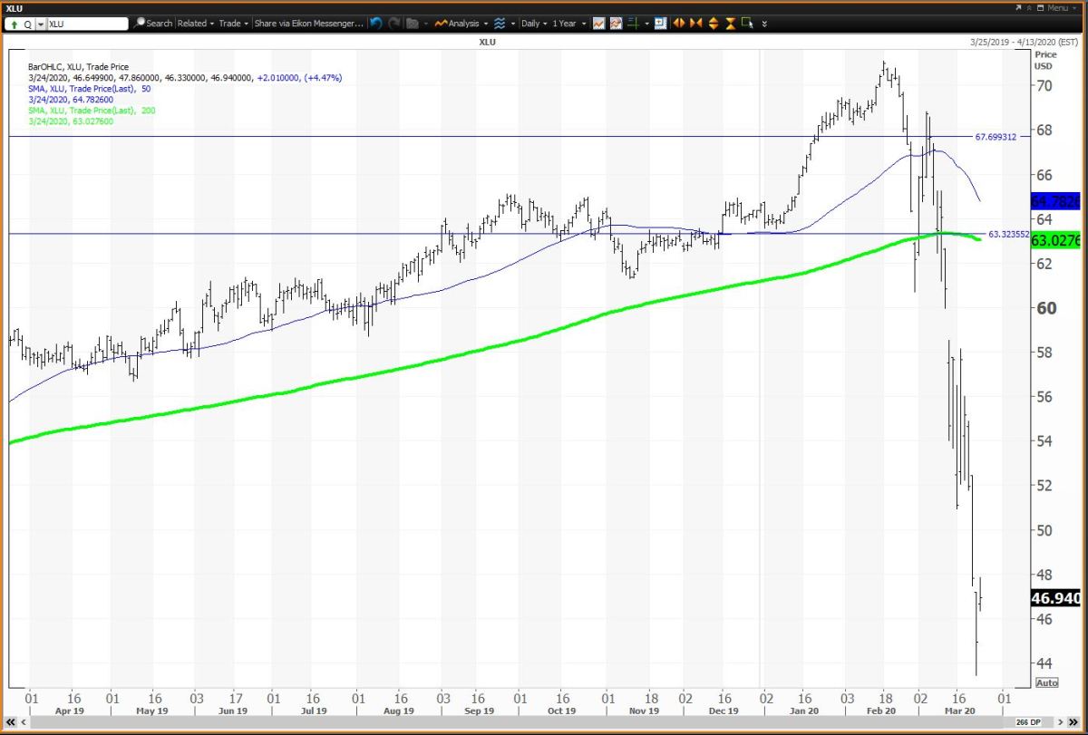Click the Search magnifier icon
The width and height of the screenshot is (1088, 735).
(x=141, y=23)
